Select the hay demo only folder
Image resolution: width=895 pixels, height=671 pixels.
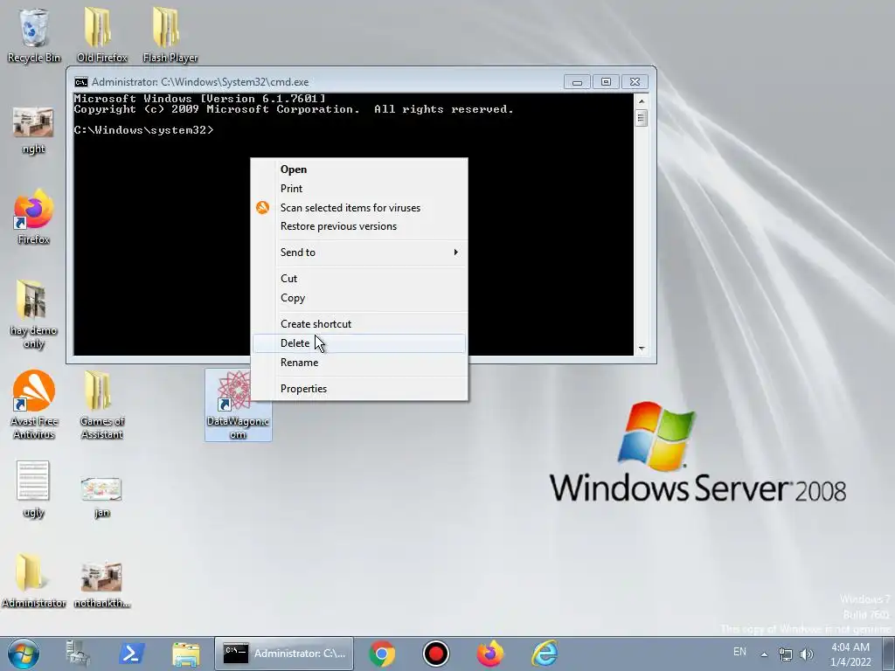pyautogui.click(x=33, y=315)
